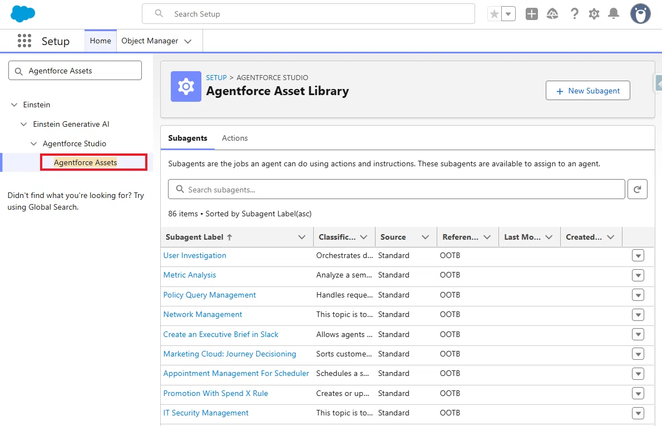Open Create an Executive Brief in Slack
This screenshot has width=662, height=426.
pyautogui.click(x=221, y=334)
